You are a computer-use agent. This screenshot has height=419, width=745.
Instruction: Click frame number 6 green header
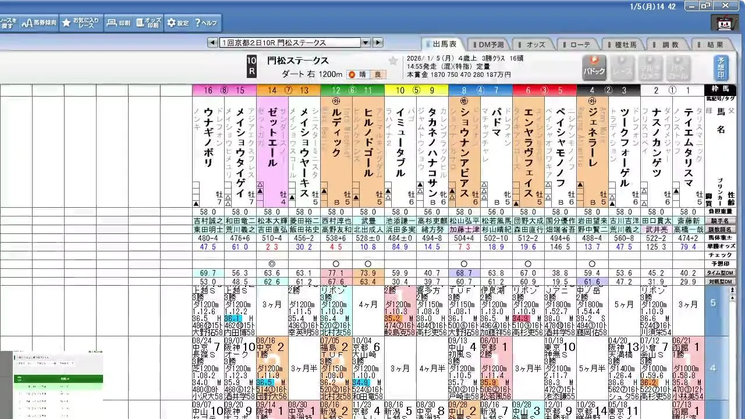(352, 90)
